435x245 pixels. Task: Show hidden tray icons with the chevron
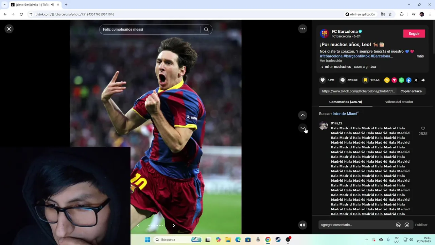(x=366, y=240)
